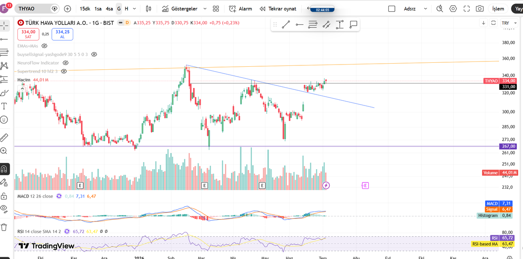Open the Göstergeler indicators menu
523x259 pixels.
click(179, 9)
